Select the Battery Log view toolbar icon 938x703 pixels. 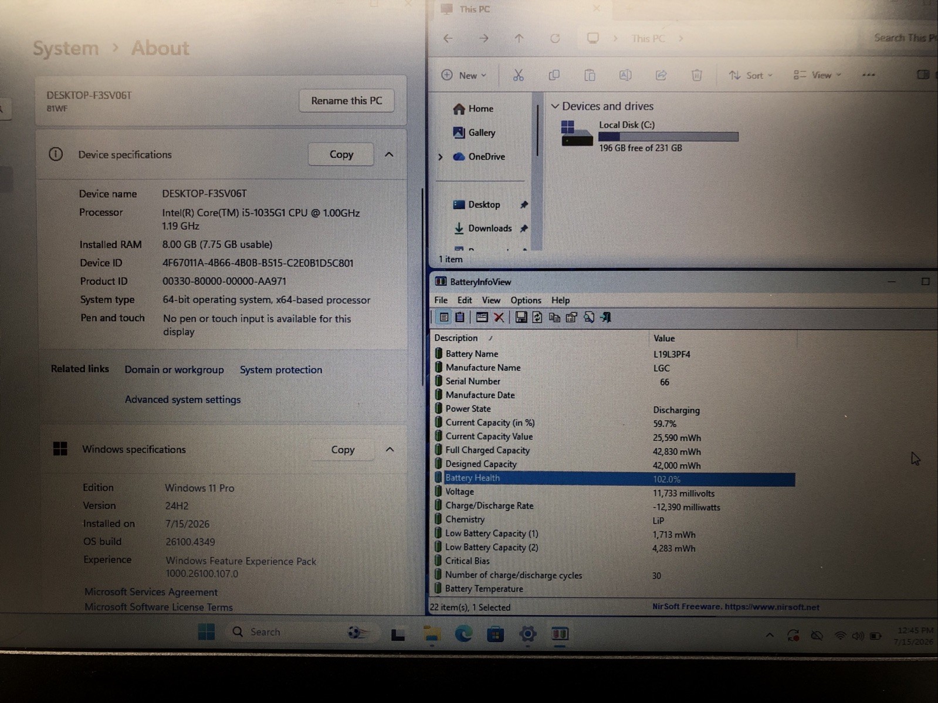pos(460,317)
